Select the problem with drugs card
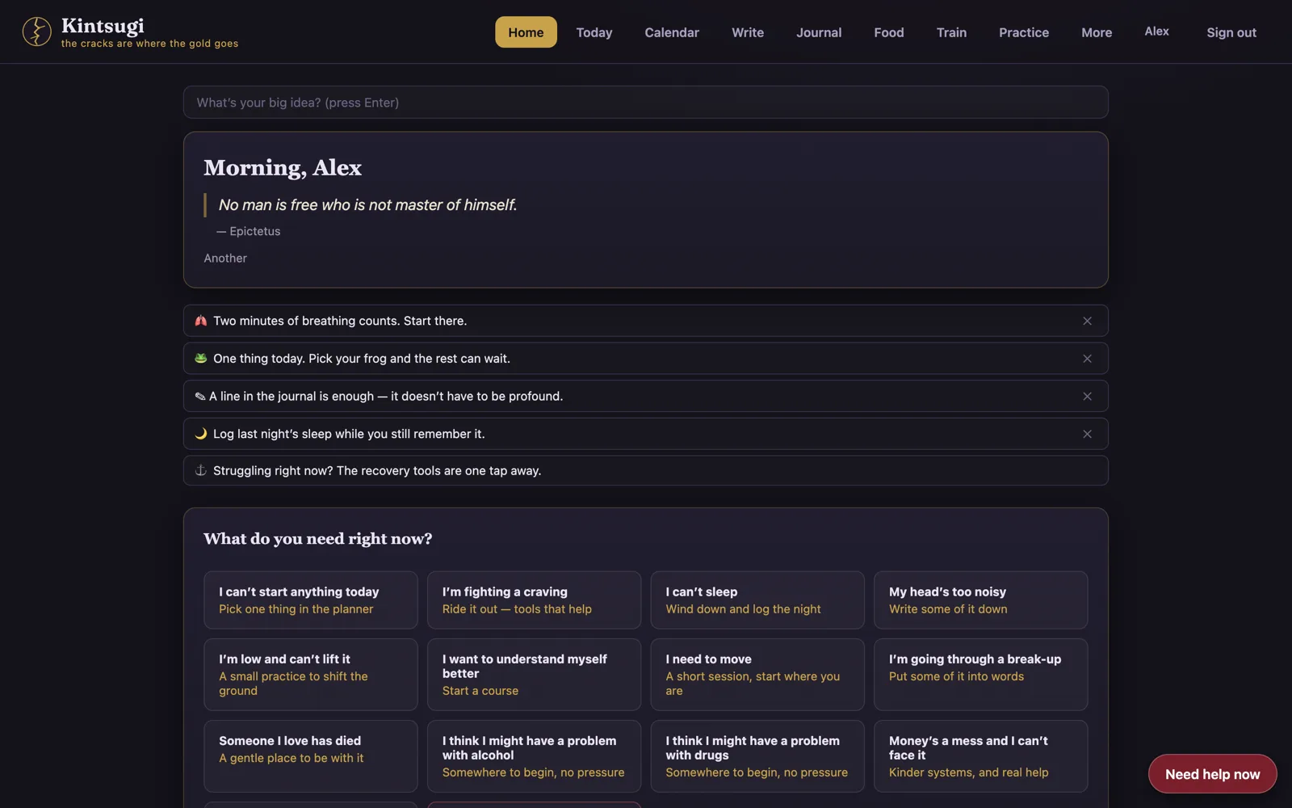 757,756
